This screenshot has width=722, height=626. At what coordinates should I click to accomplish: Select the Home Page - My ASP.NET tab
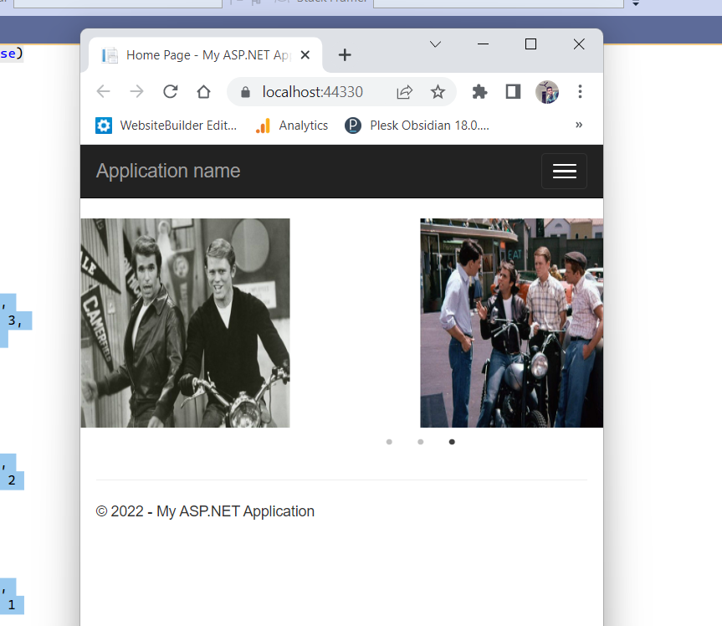(205, 54)
